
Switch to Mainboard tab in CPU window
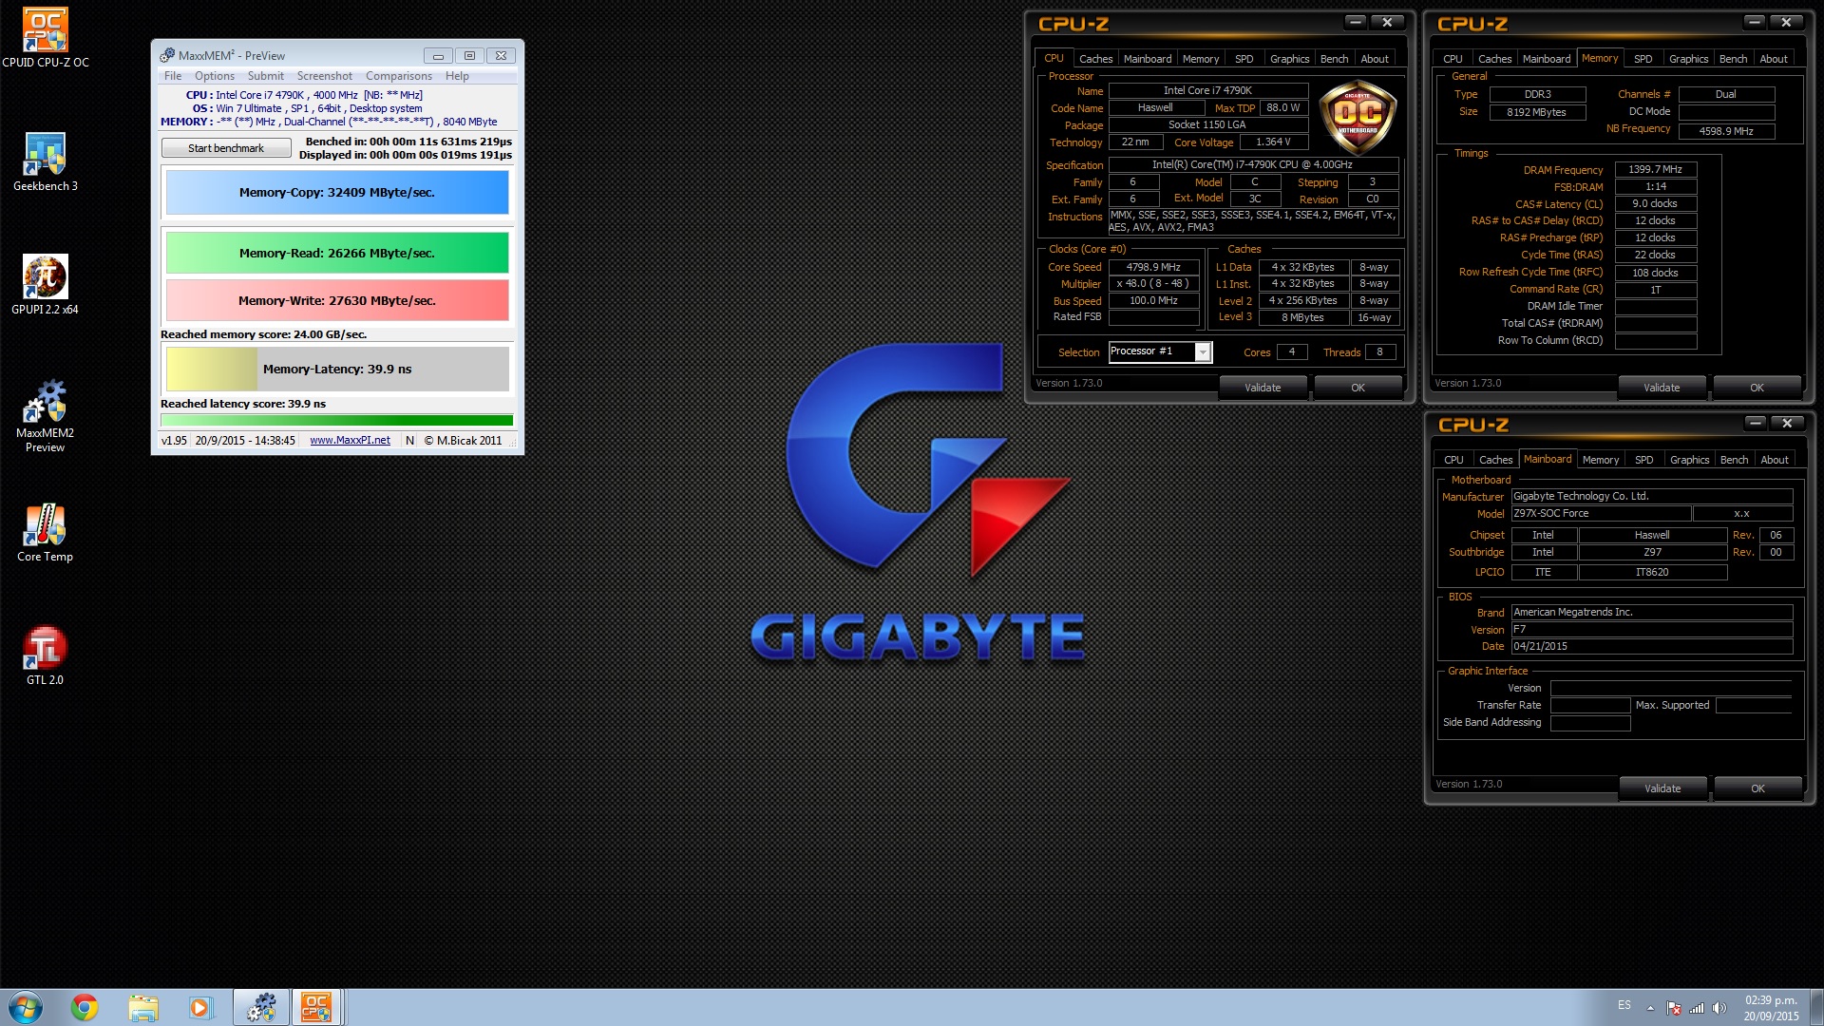tap(1148, 59)
